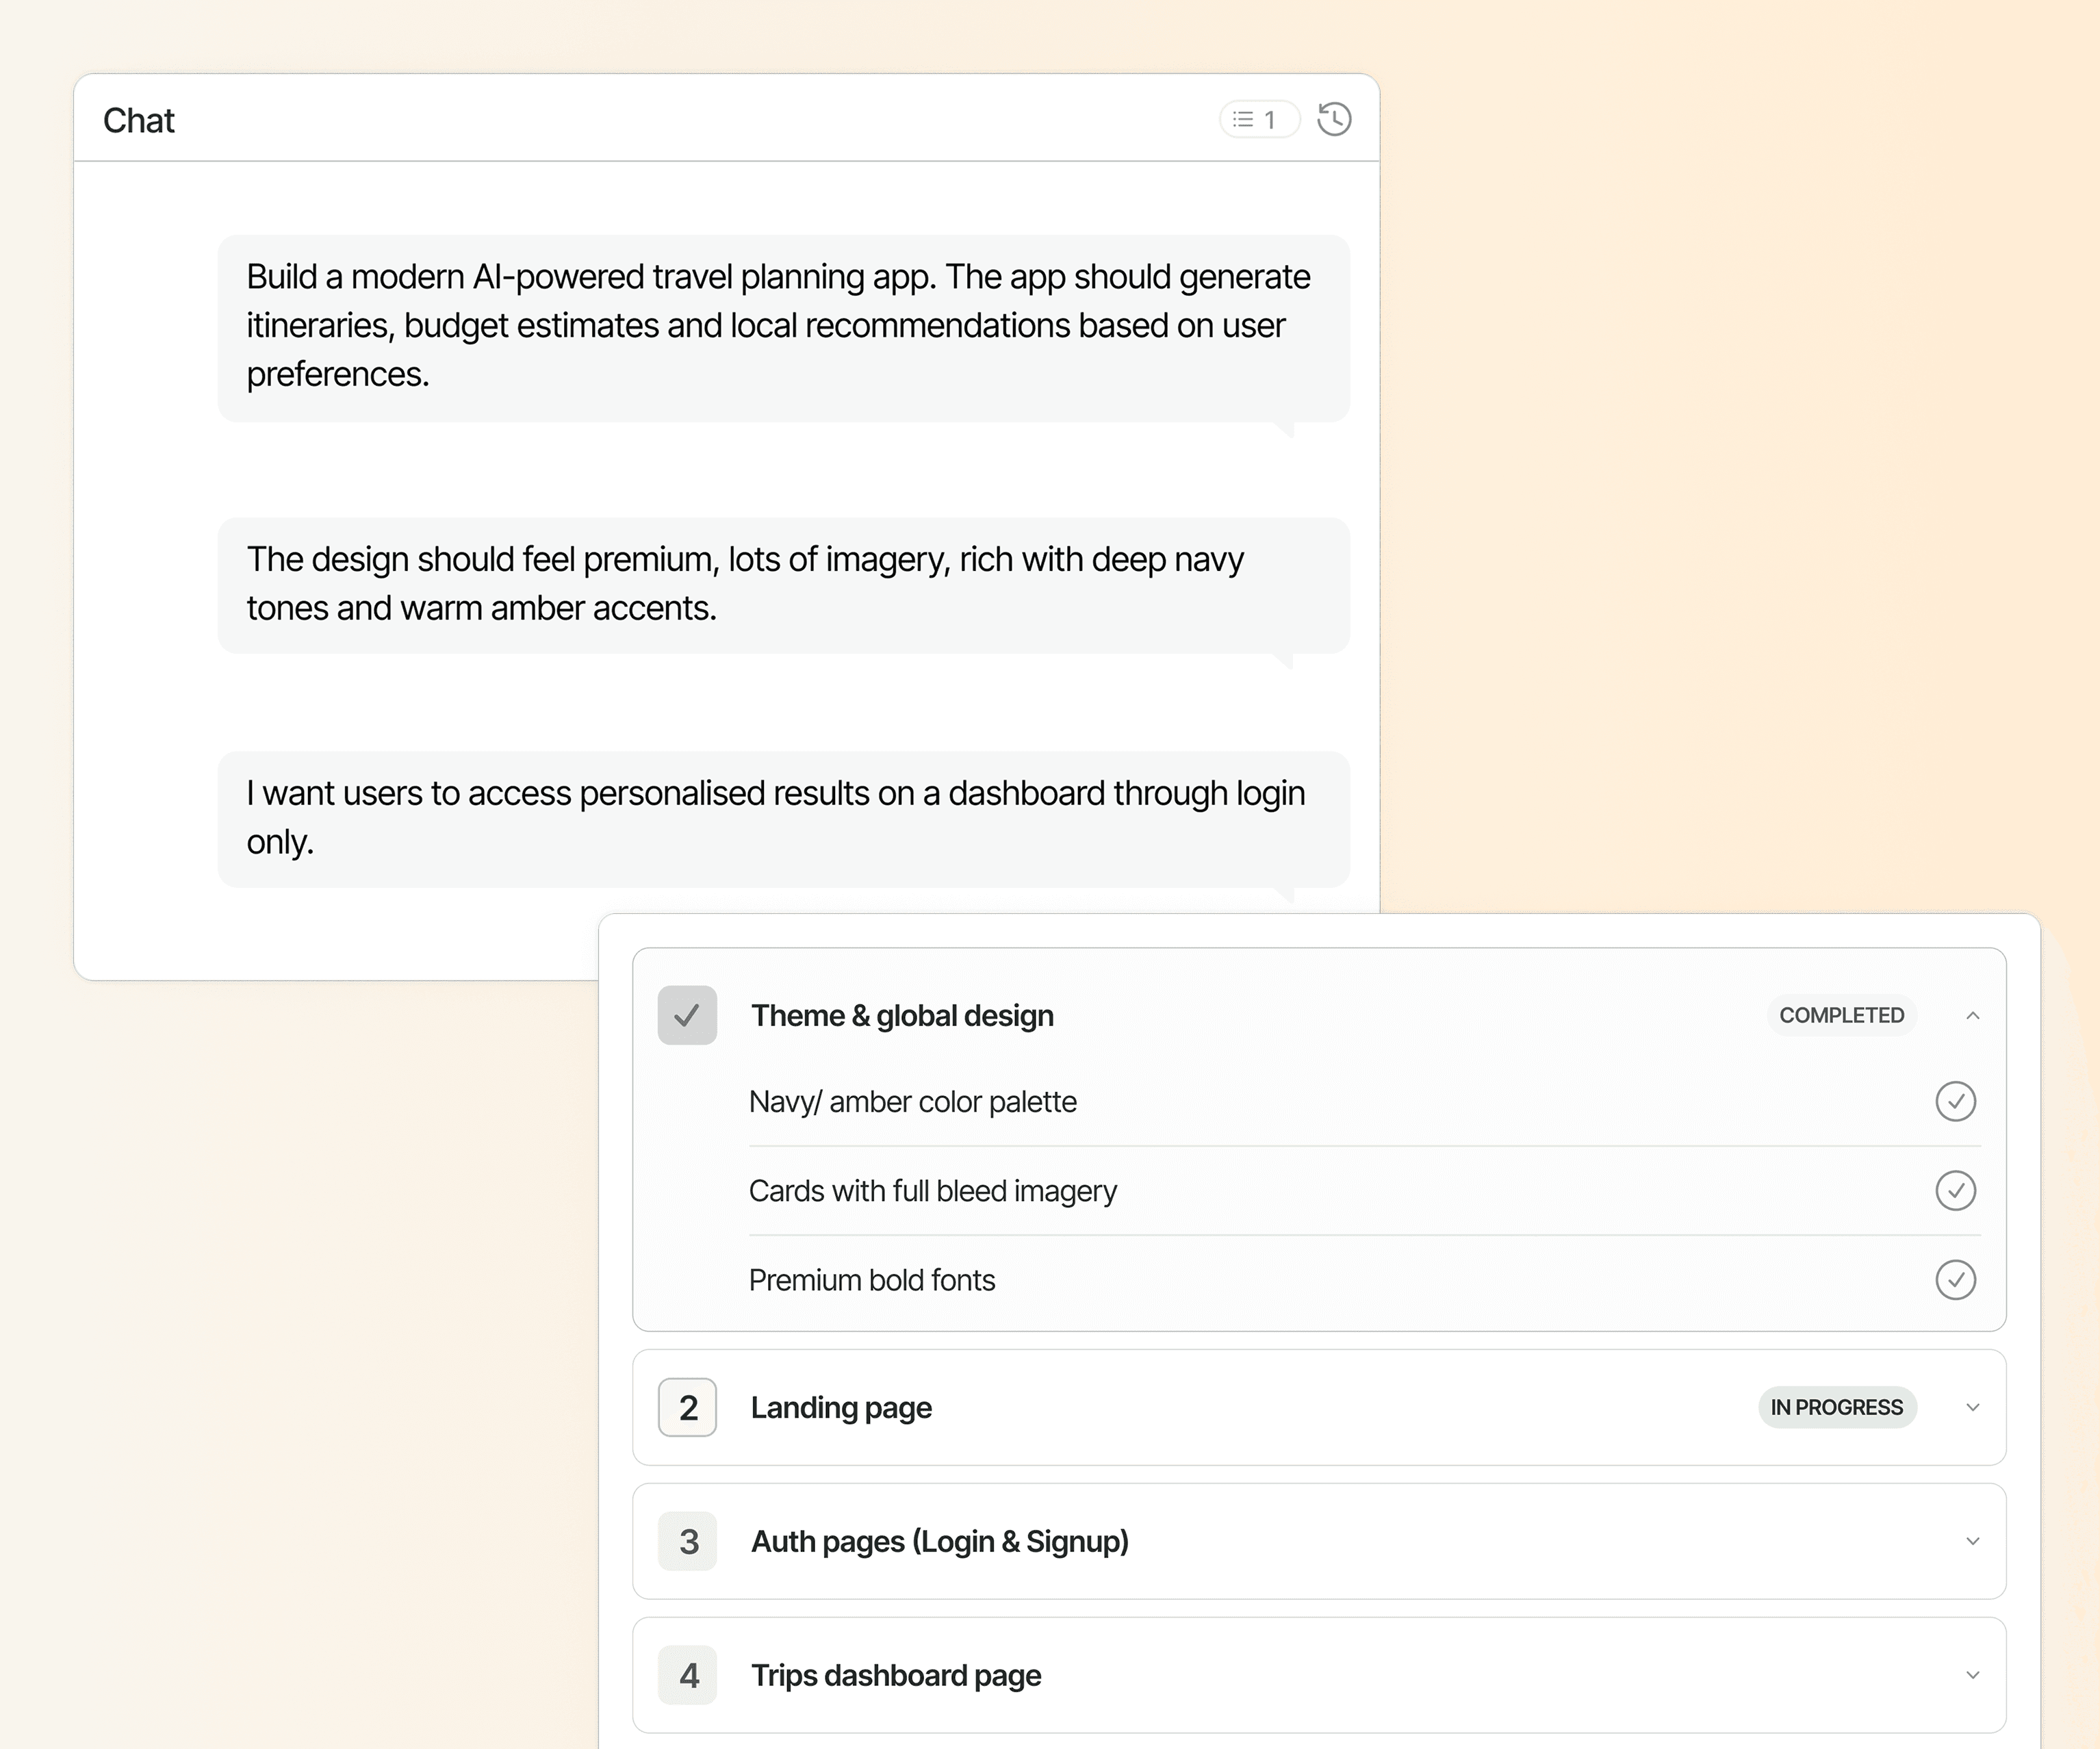2100x1749 pixels.
Task: Click the step 3 number badge
Action: coord(687,1541)
